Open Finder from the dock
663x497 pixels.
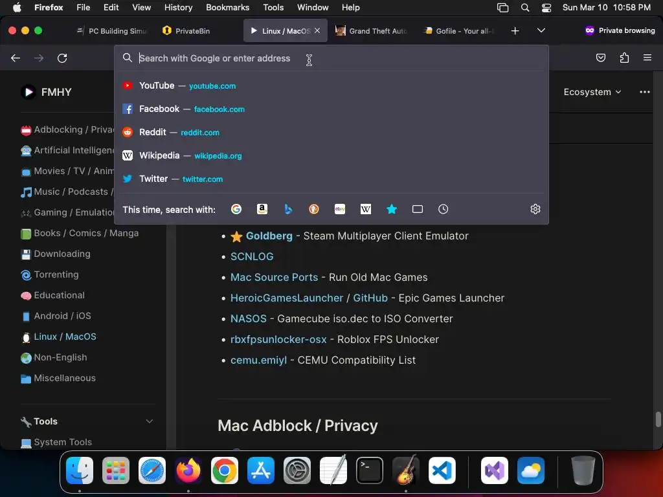(80, 470)
